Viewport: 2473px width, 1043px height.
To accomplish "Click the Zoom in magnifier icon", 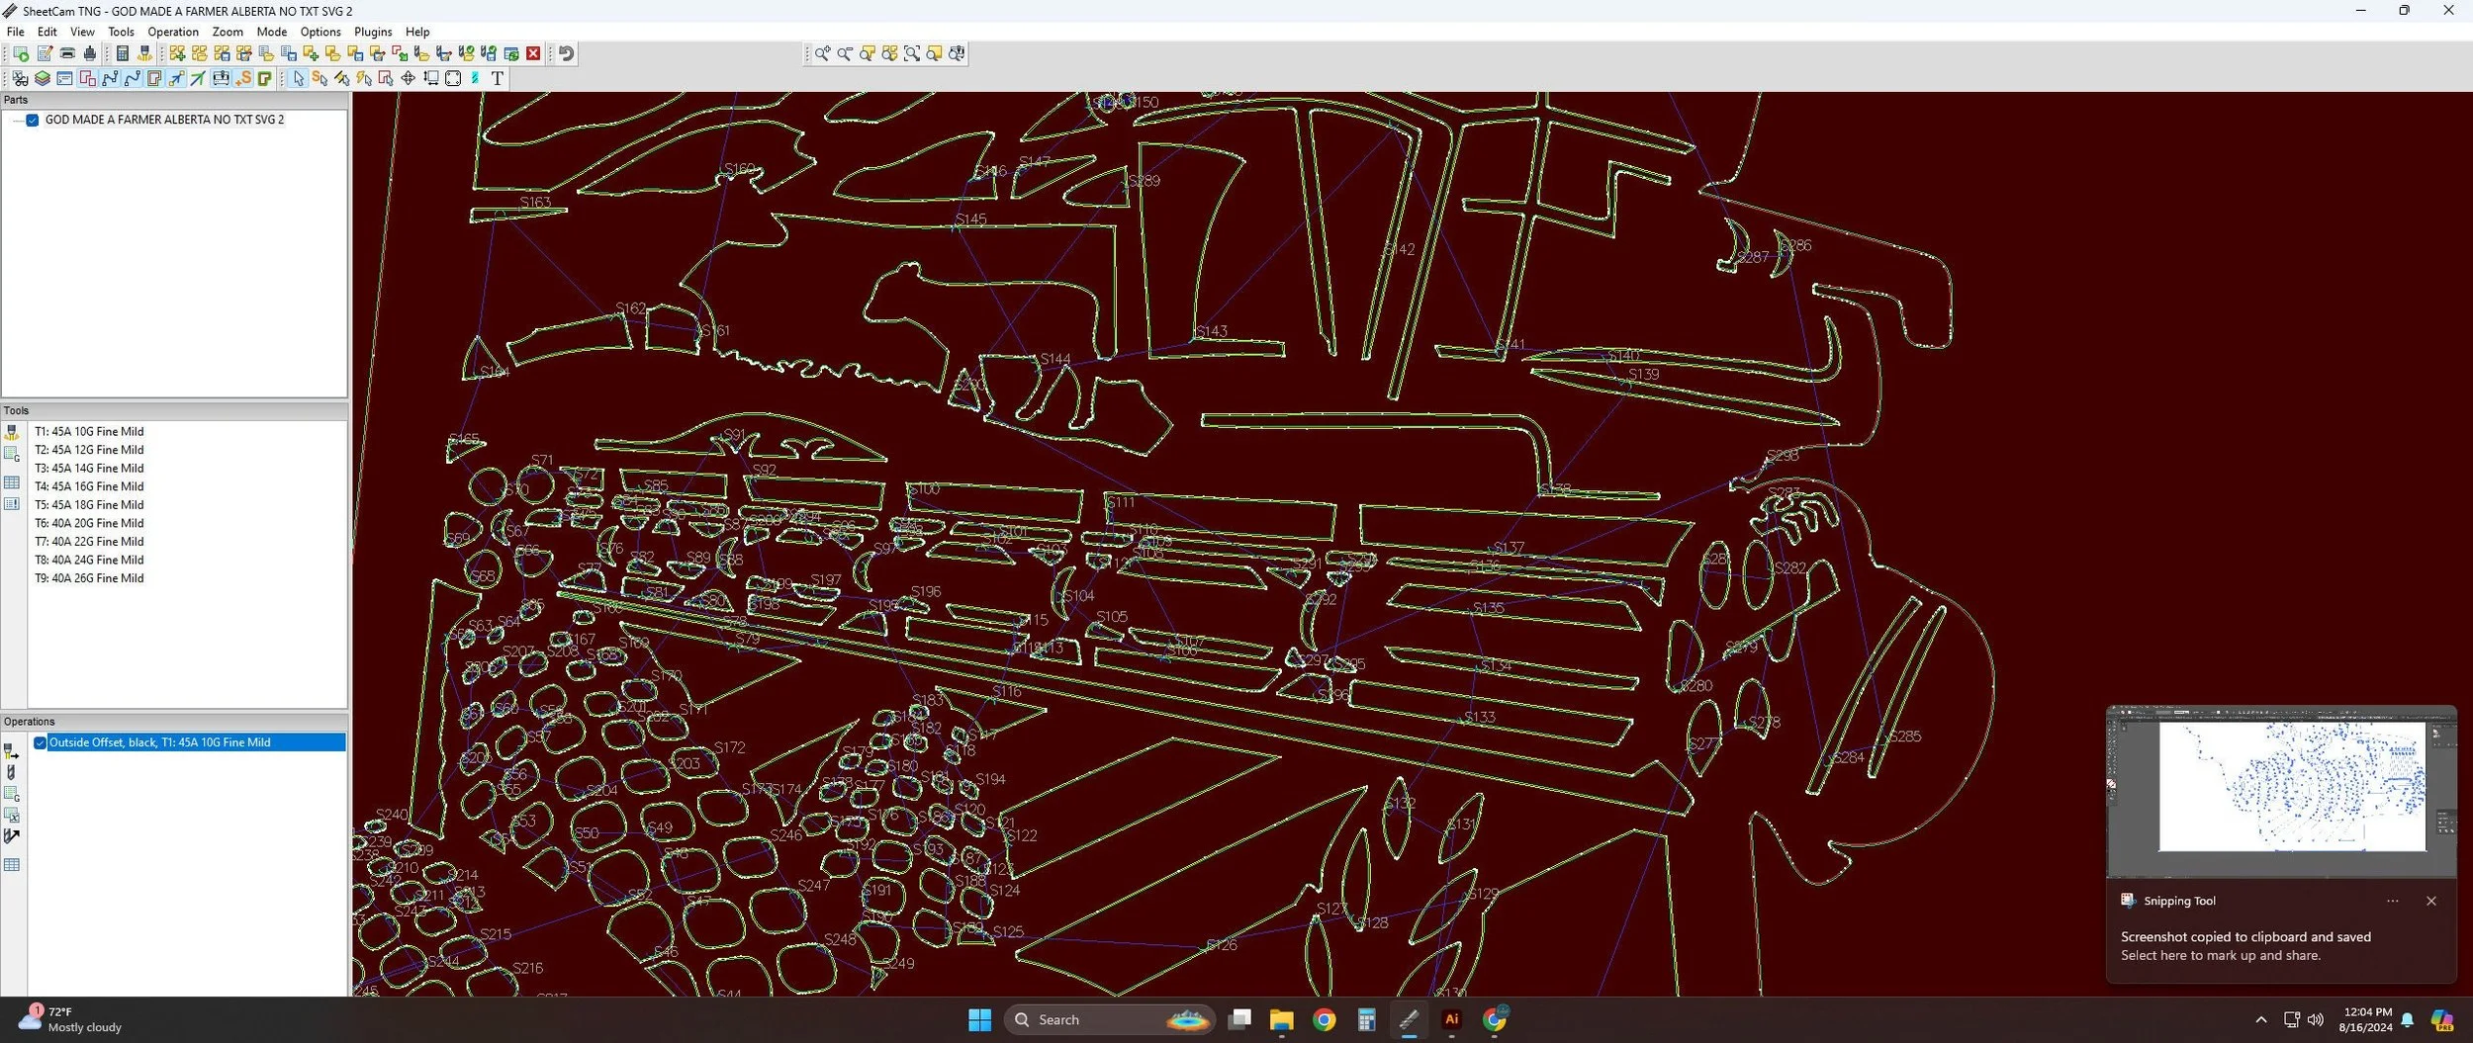I will click(x=822, y=53).
